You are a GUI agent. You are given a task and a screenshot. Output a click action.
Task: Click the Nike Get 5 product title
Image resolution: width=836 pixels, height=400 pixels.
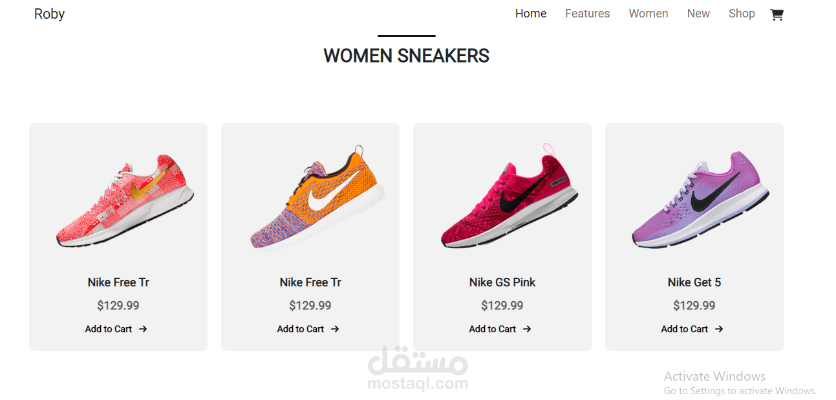(694, 282)
